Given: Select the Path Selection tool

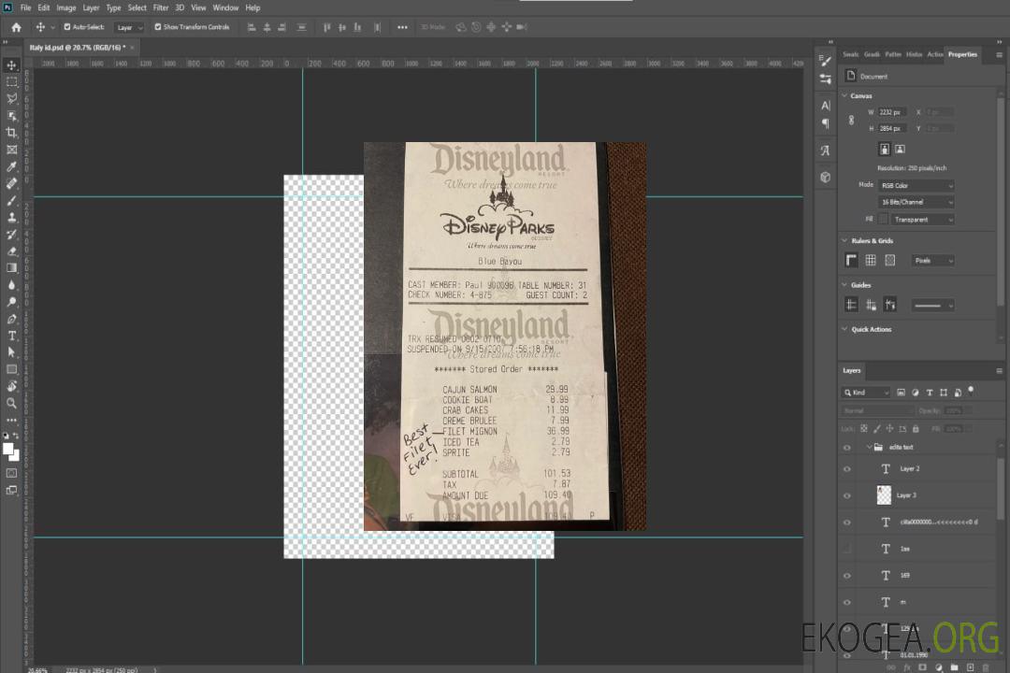Looking at the screenshot, I should pyautogui.click(x=11, y=352).
